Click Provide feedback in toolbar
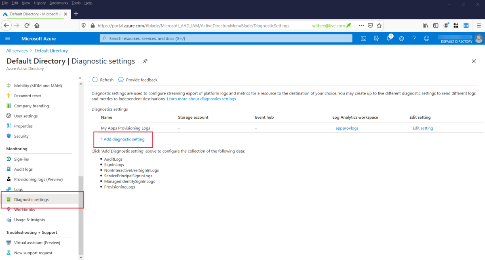The height and width of the screenshot is (260, 485). (138, 80)
